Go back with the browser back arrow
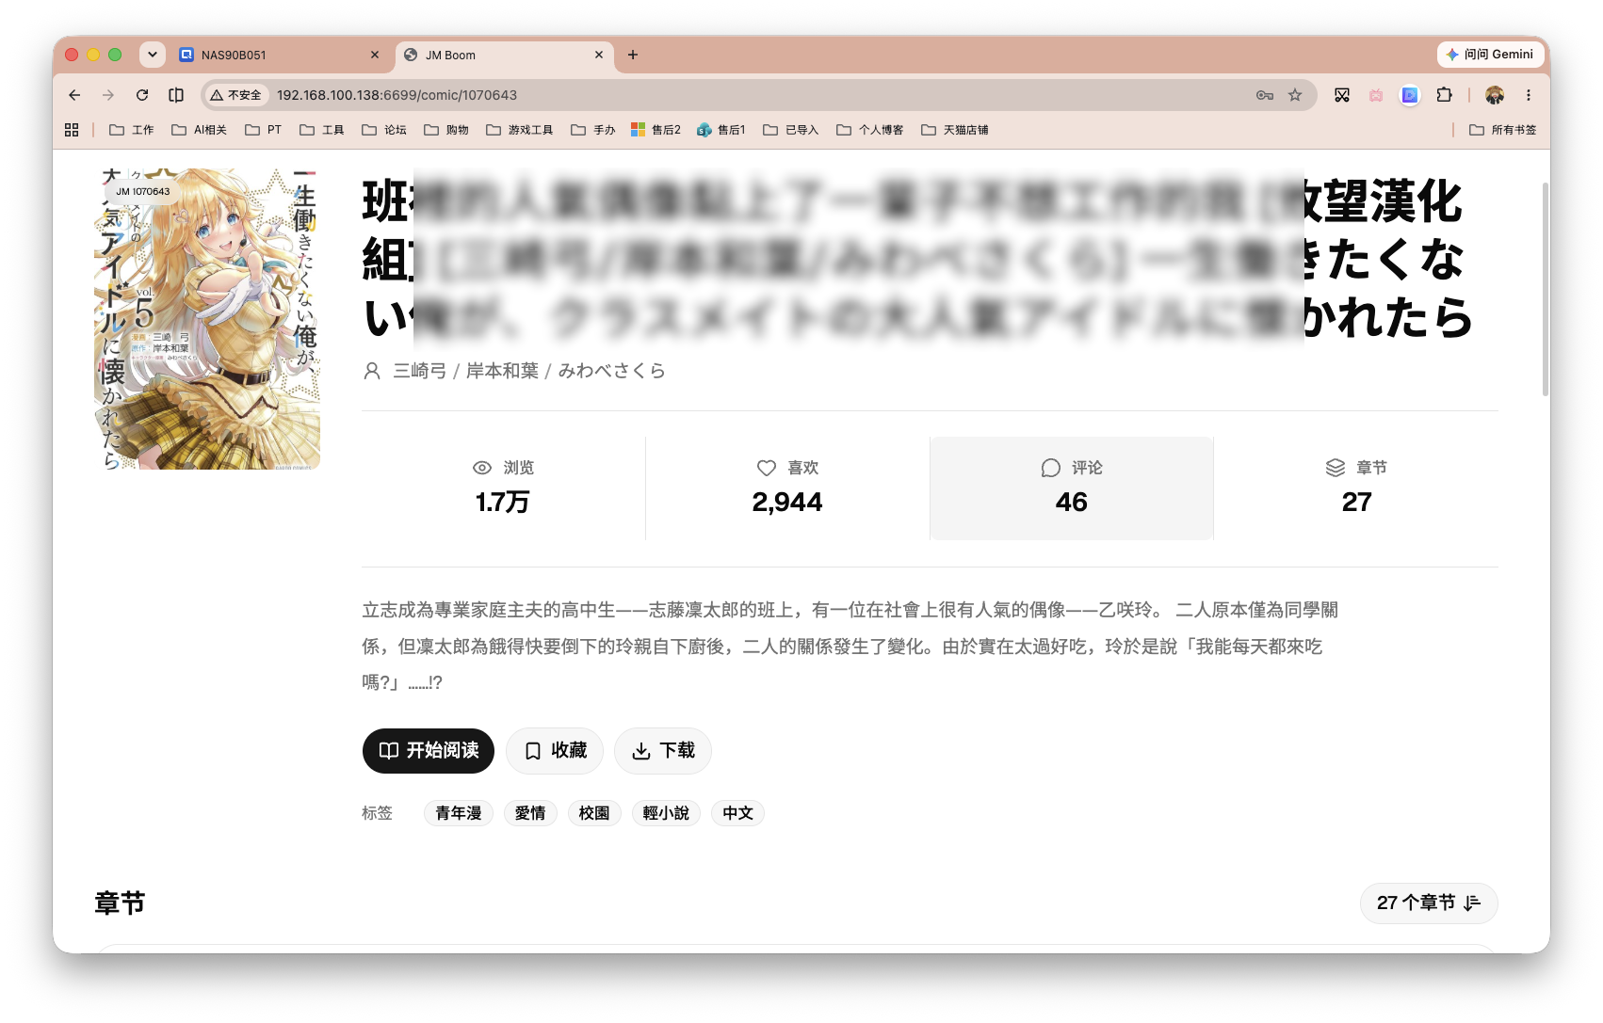Image resolution: width=1603 pixels, height=1023 pixels. coord(74,95)
